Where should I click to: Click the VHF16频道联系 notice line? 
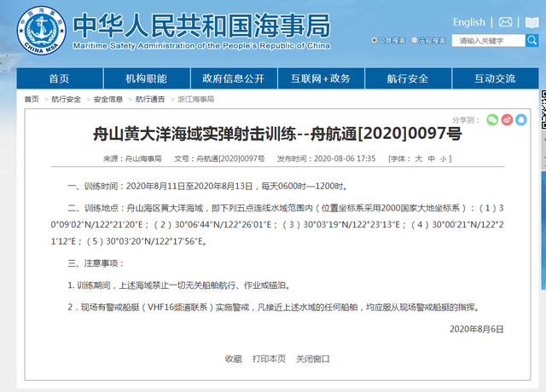tap(275, 307)
